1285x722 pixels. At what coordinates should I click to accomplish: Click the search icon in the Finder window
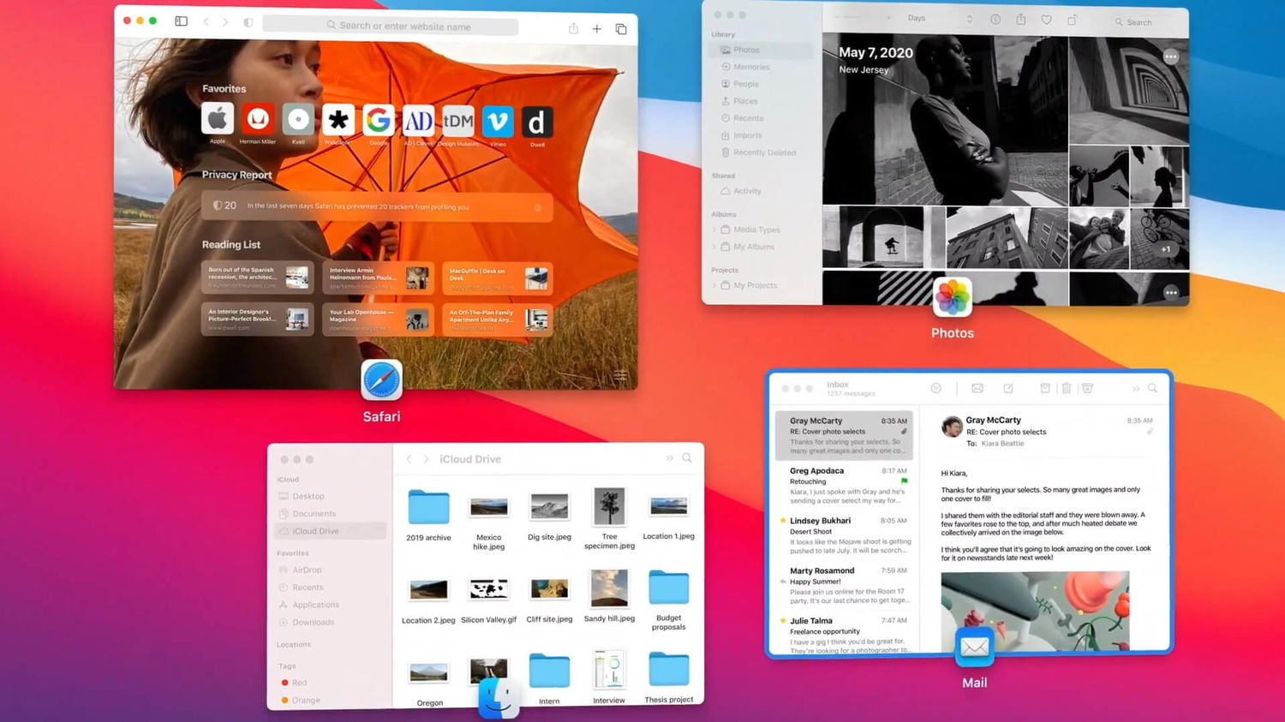pyautogui.click(x=687, y=458)
